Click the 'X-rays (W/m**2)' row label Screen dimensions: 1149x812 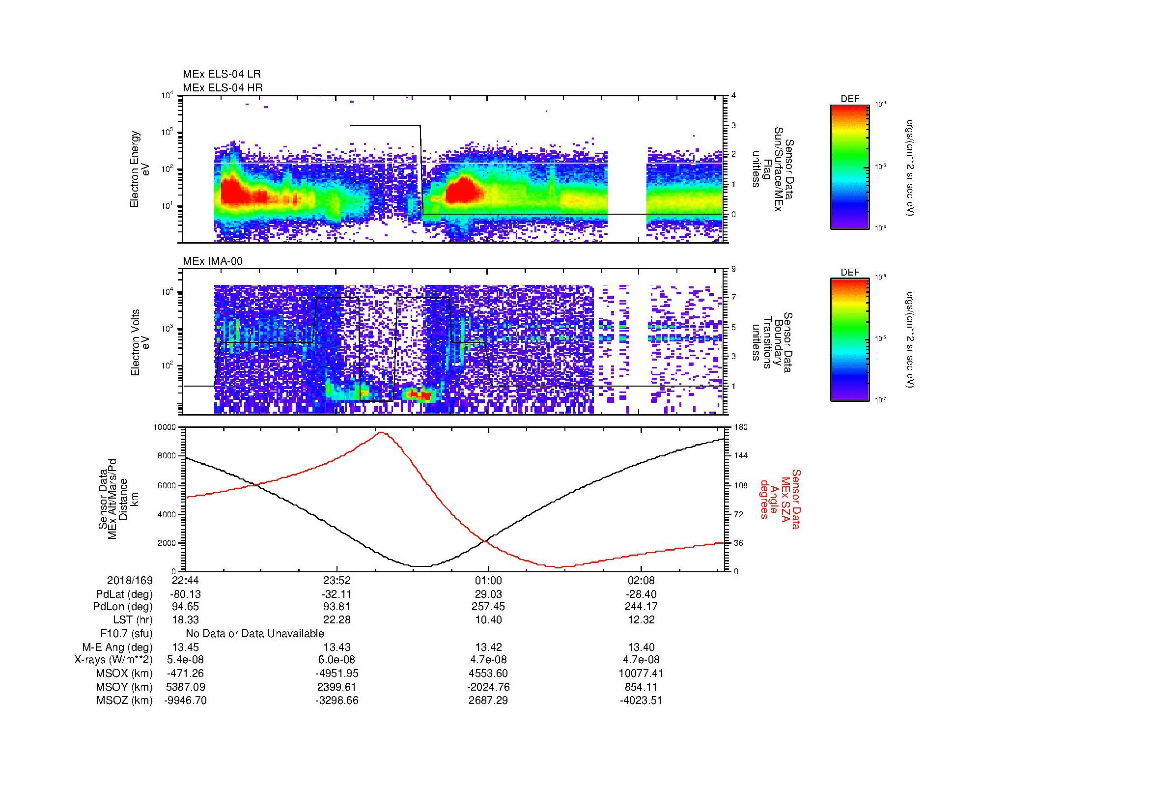(113, 660)
